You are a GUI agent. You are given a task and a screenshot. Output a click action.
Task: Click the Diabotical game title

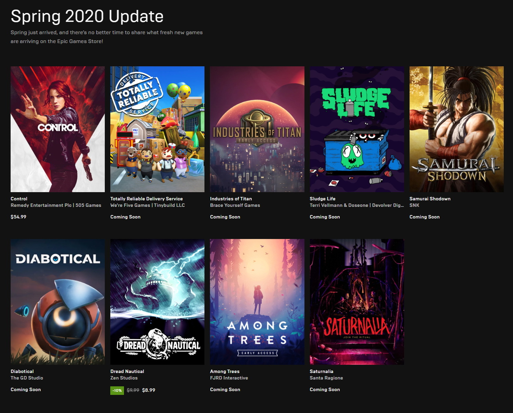pos(22,371)
